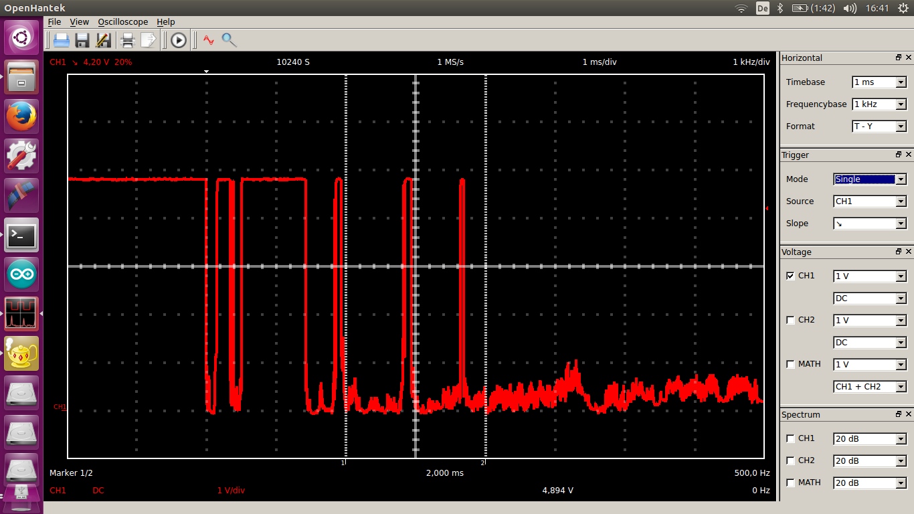This screenshot has height=514, width=914.
Task: Start sampling with the play button
Action: pyautogui.click(x=178, y=40)
